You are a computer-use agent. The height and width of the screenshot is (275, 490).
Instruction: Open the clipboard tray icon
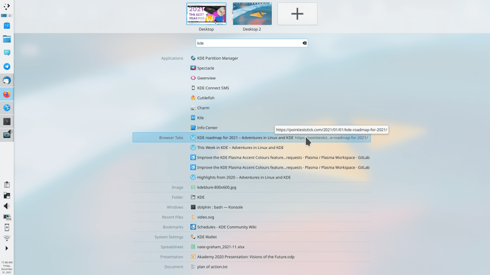7,184
